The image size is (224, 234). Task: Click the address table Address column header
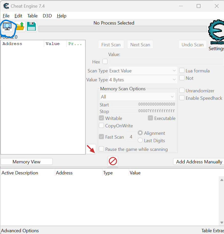tap(79, 173)
